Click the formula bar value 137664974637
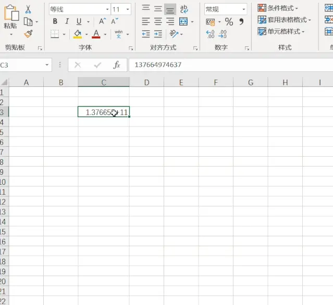This screenshot has height=305, width=333. pos(158,65)
